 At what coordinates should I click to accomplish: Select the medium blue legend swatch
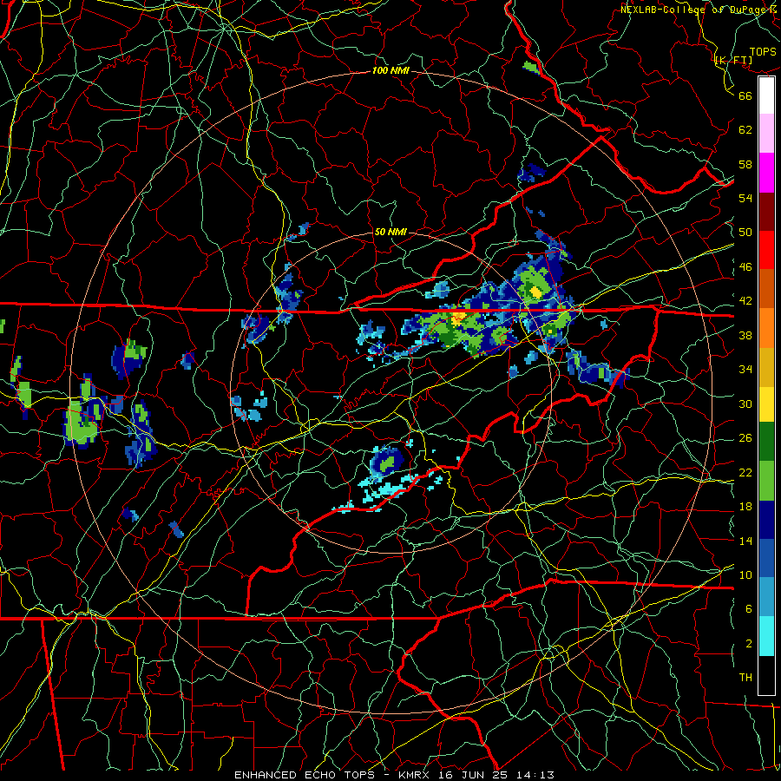pos(766,558)
